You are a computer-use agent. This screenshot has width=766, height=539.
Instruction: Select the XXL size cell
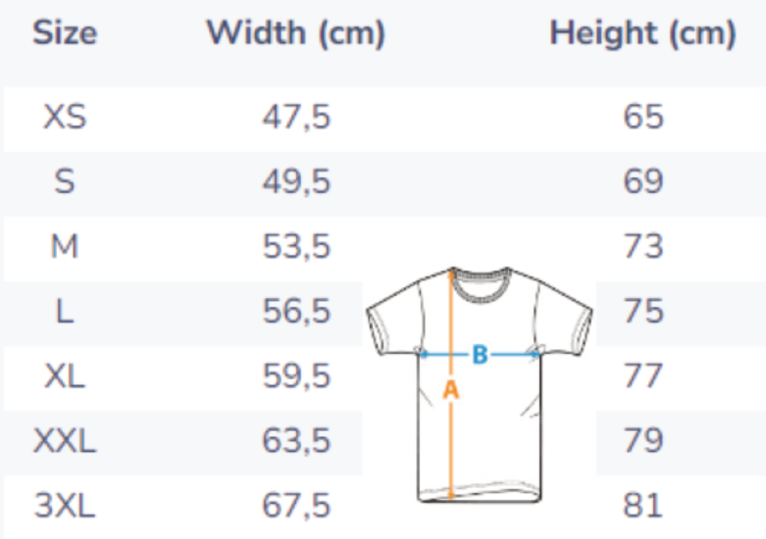click(x=65, y=441)
